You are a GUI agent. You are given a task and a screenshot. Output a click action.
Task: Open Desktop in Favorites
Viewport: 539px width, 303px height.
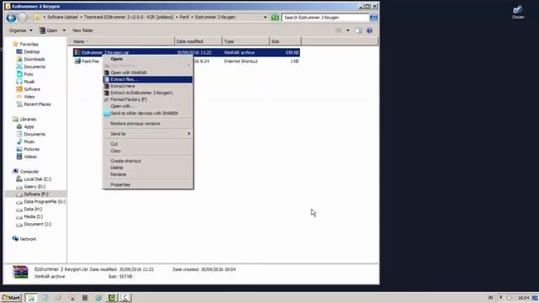[32, 51]
